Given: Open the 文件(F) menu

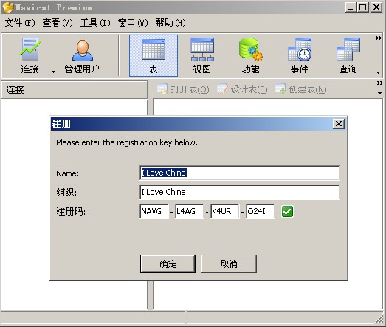Looking at the screenshot, I should [x=20, y=23].
